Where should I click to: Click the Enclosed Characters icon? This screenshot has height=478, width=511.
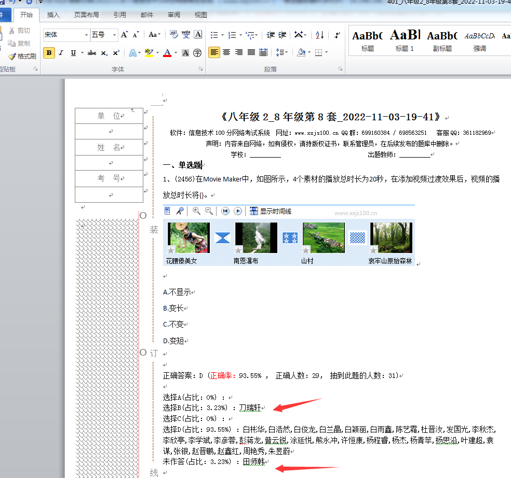197,53
